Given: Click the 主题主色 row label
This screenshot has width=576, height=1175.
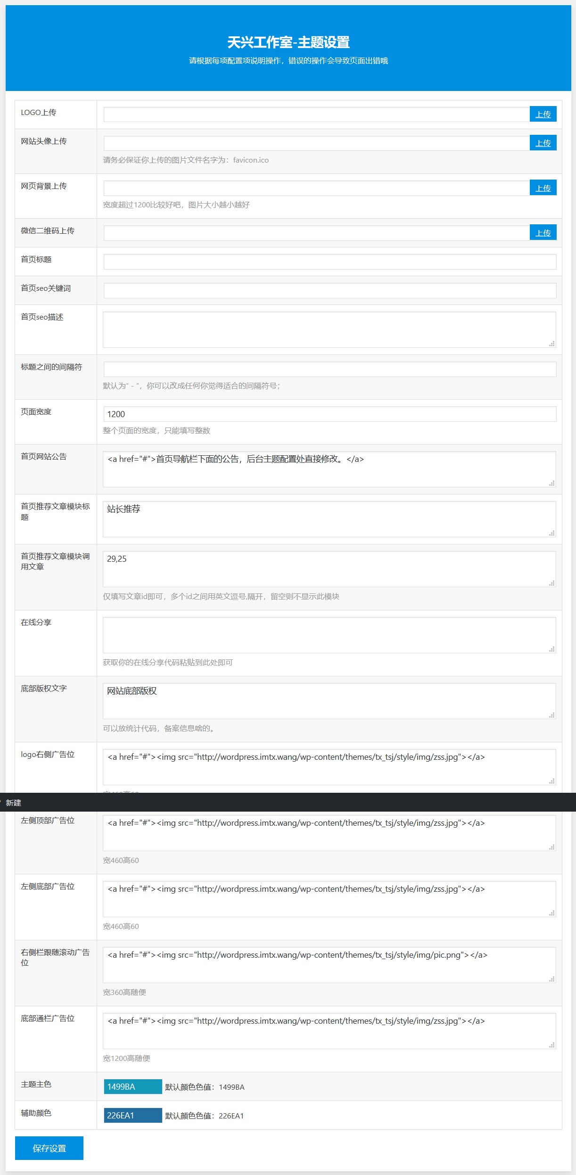Looking at the screenshot, I should click(x=36, y=1085).
